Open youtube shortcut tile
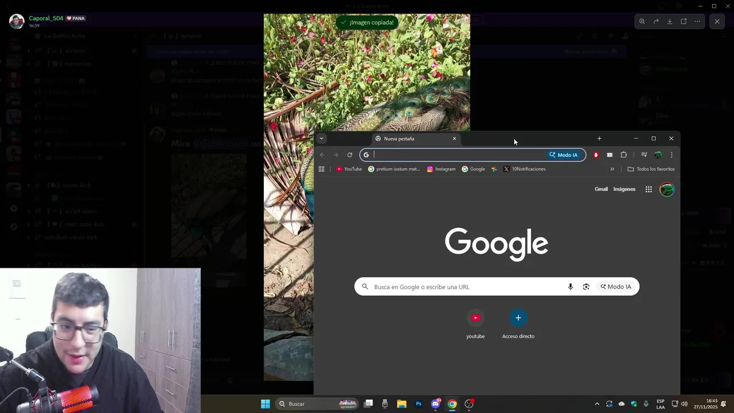 [x=475, y=325]
